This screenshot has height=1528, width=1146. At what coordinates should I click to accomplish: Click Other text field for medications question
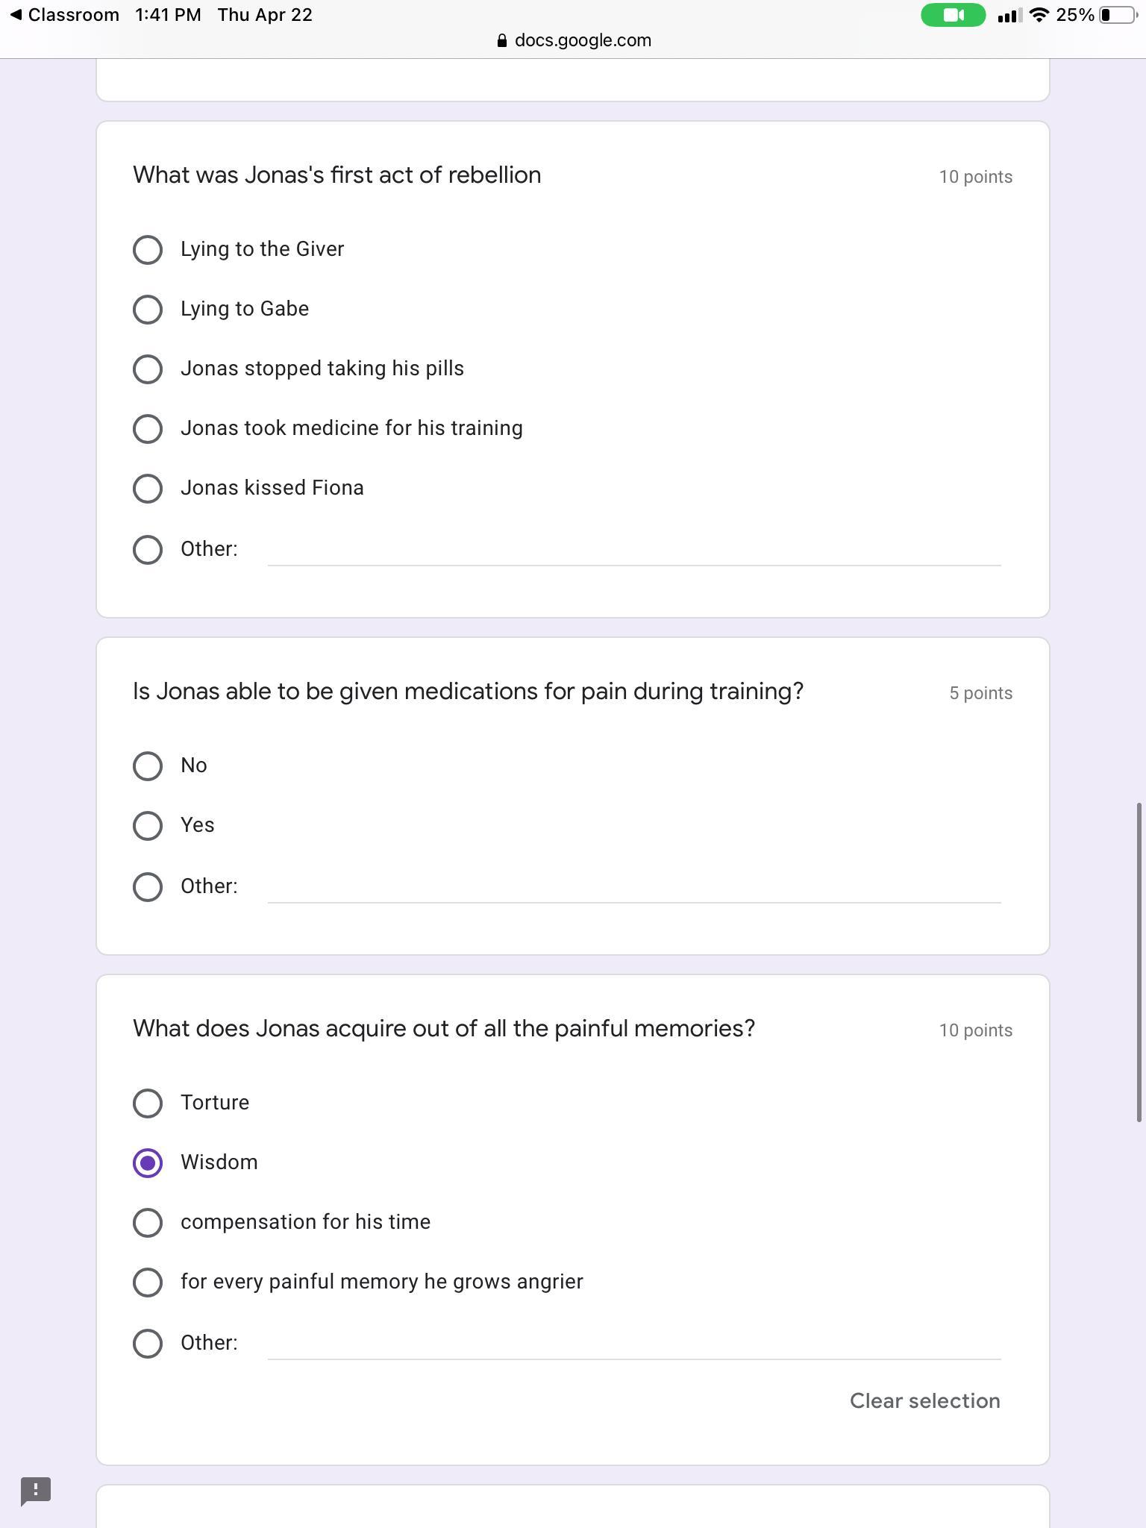[x=634, y=888]
